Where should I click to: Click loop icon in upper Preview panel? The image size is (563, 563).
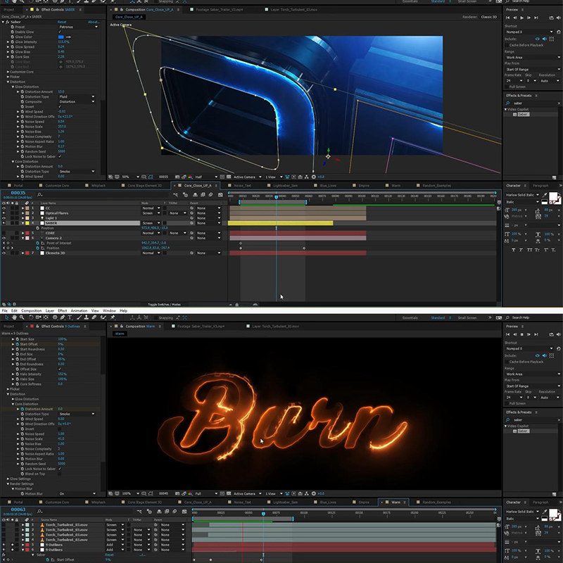(552, 18)
